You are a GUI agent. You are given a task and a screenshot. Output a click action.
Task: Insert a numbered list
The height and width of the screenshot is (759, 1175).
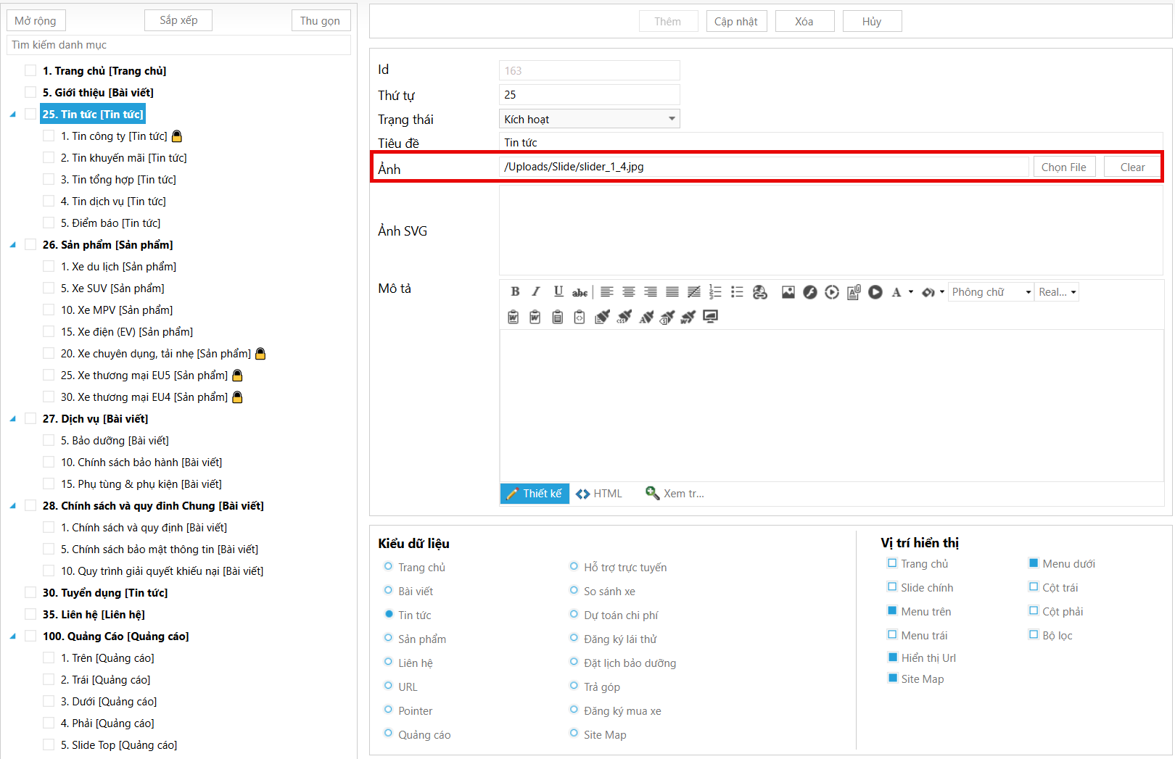[x=715, y=291]
